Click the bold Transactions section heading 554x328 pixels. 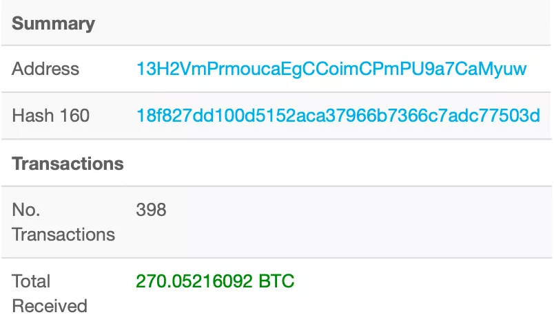(68, 164)
